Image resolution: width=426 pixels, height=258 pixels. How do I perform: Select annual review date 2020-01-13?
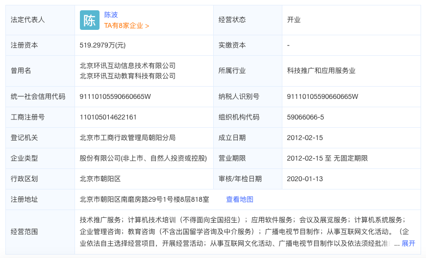coord(305,179)
